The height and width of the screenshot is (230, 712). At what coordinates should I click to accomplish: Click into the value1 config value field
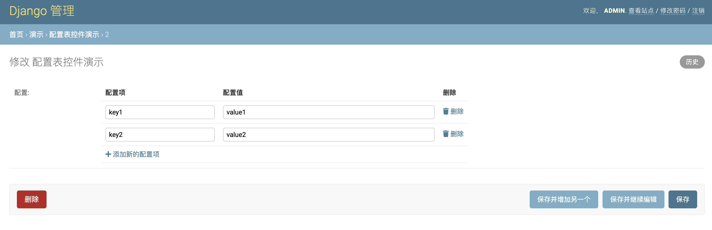click(328, 112)
